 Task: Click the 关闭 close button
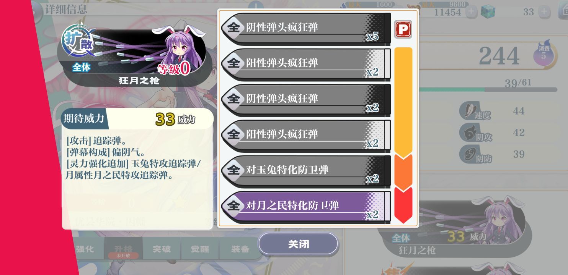coord(298,244)
